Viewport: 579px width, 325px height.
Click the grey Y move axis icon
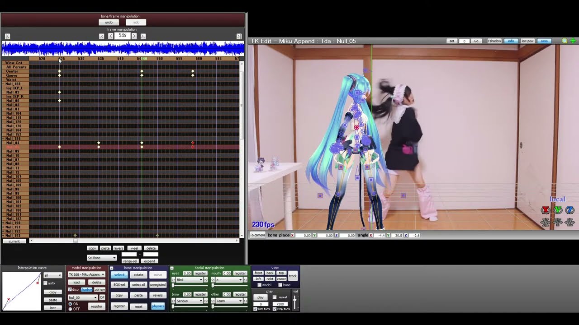(558, 222)
